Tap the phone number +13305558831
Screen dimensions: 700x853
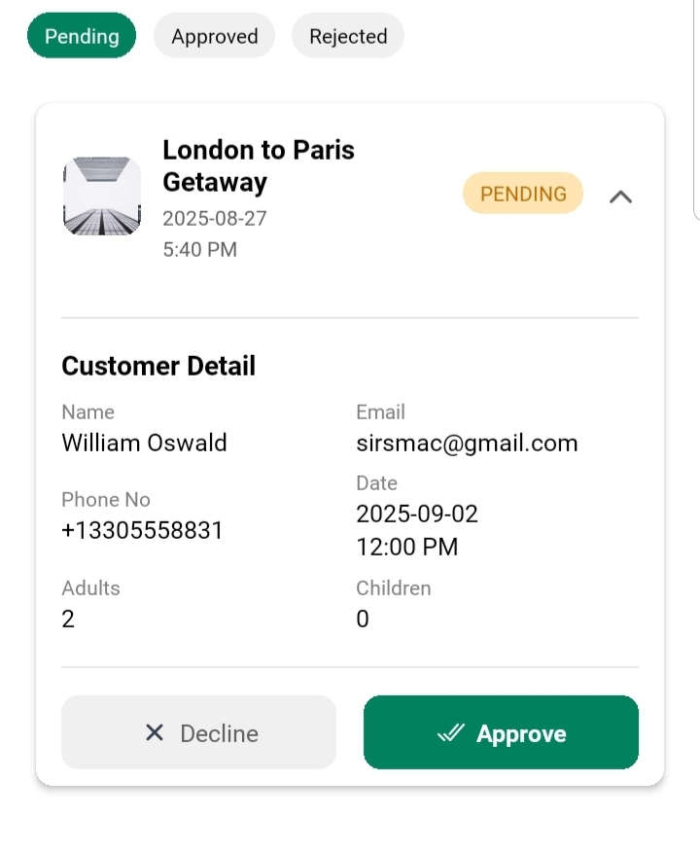[142, 530]
